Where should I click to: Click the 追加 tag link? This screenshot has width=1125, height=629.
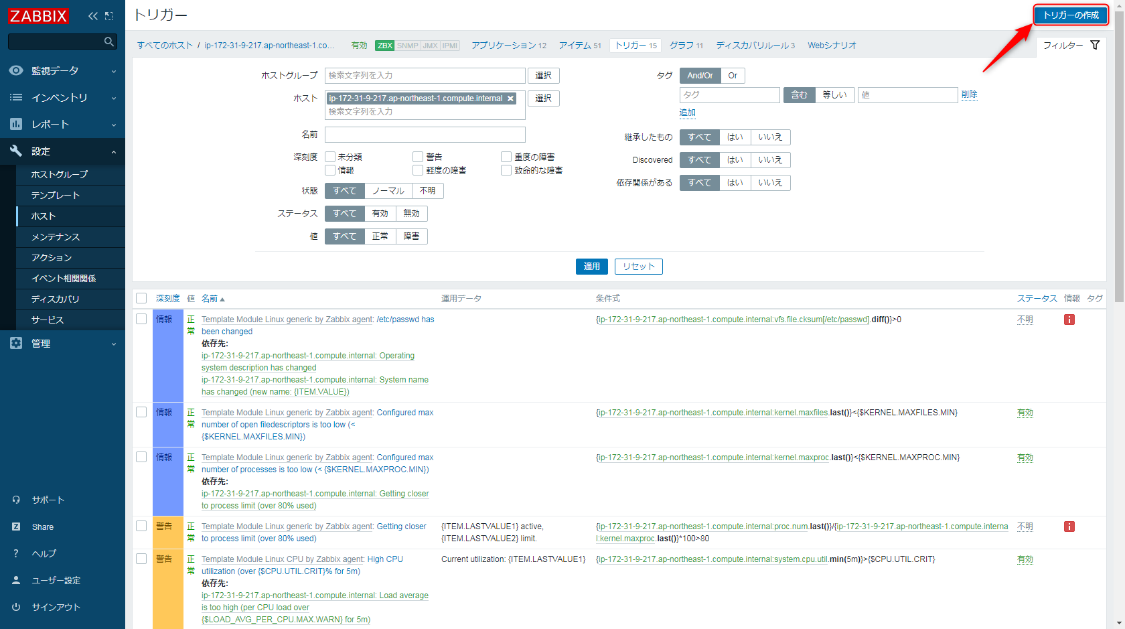point(688,113)
